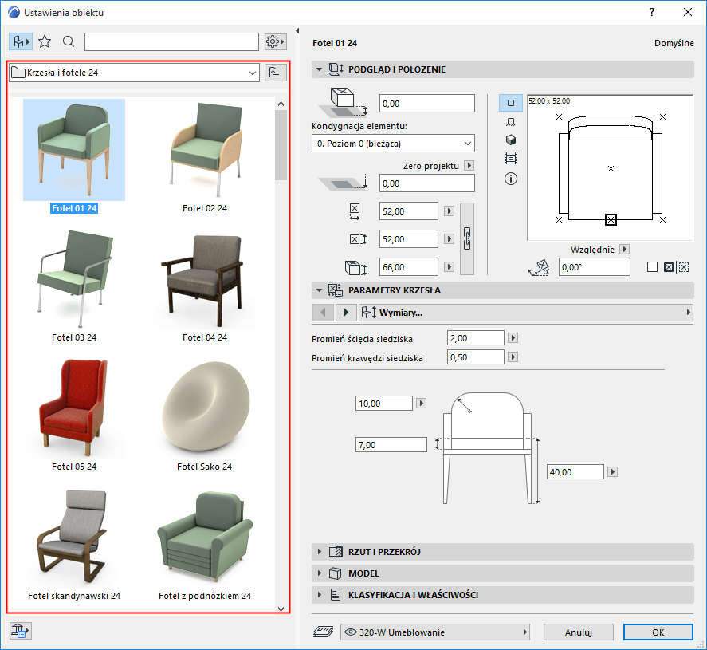Open the library gear settings menu

pos(275,41)
